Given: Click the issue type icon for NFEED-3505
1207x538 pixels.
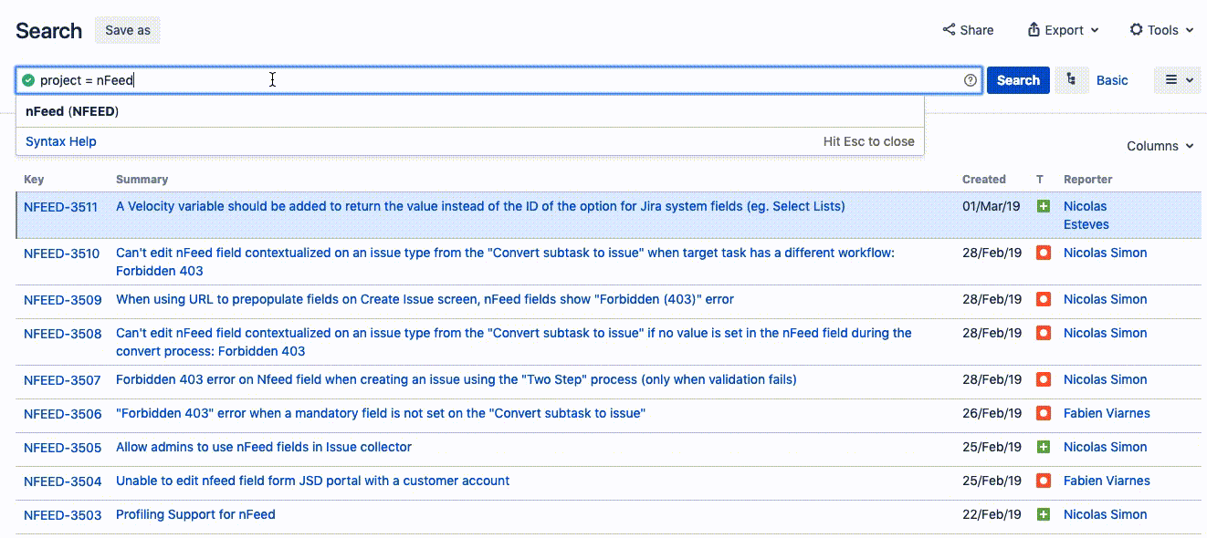Looking at the screenshot, I should point(1044,448).
